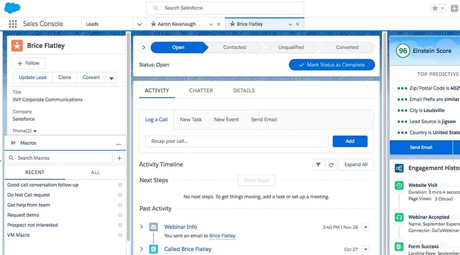
Task: Expand the Phone(2) dropdown
Action: [35, 131]
